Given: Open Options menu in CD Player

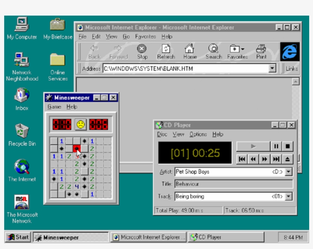Looking at the screenshot, I should 198,134.
